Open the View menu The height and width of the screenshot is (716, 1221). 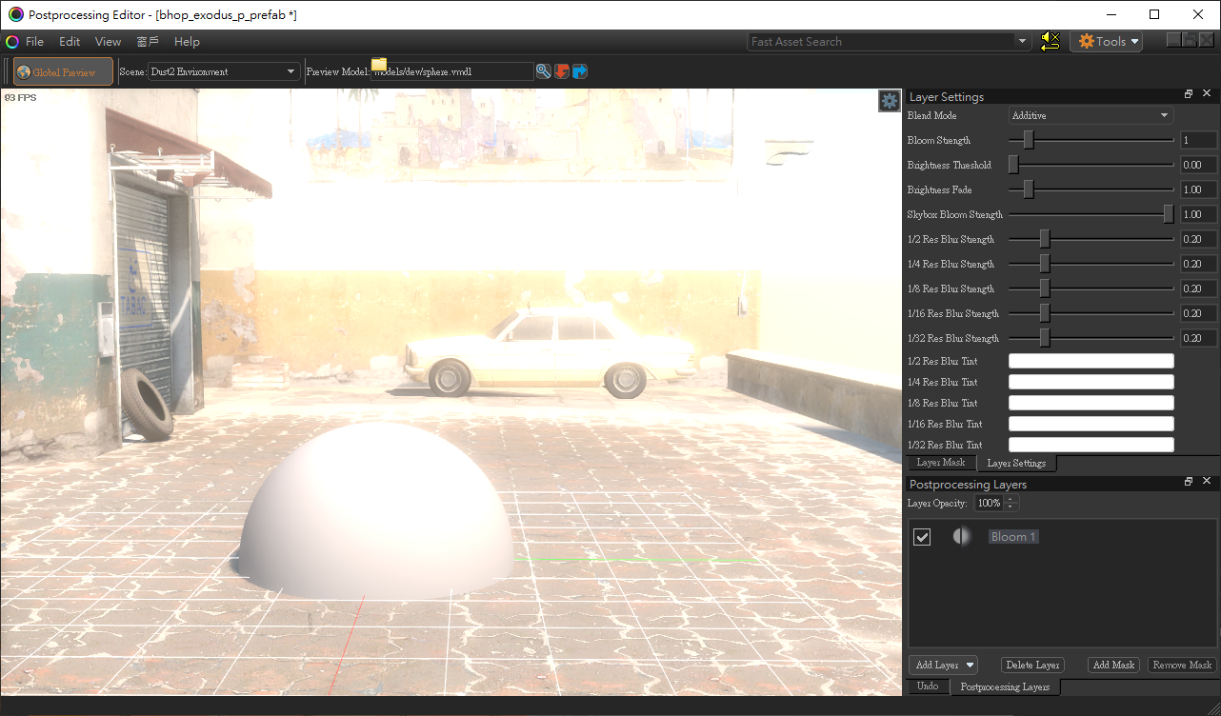click(x=109, y=42)
